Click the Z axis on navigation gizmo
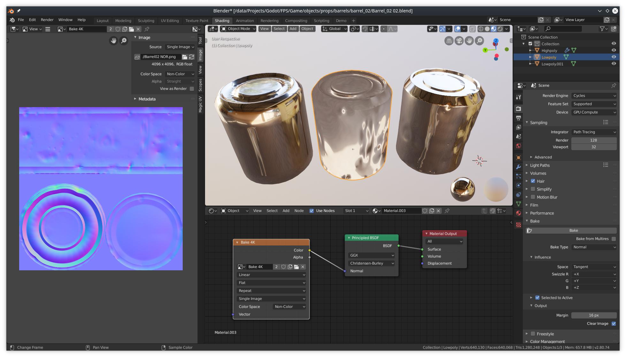This screenshot has width=626, height=357. tap(496, 41)
